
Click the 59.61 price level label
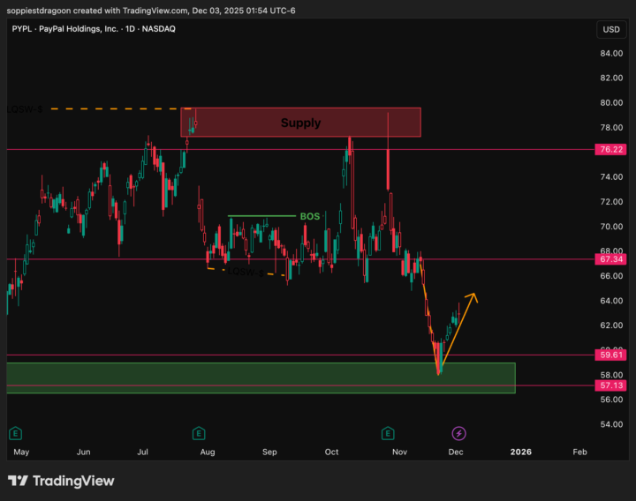point(611,355)
